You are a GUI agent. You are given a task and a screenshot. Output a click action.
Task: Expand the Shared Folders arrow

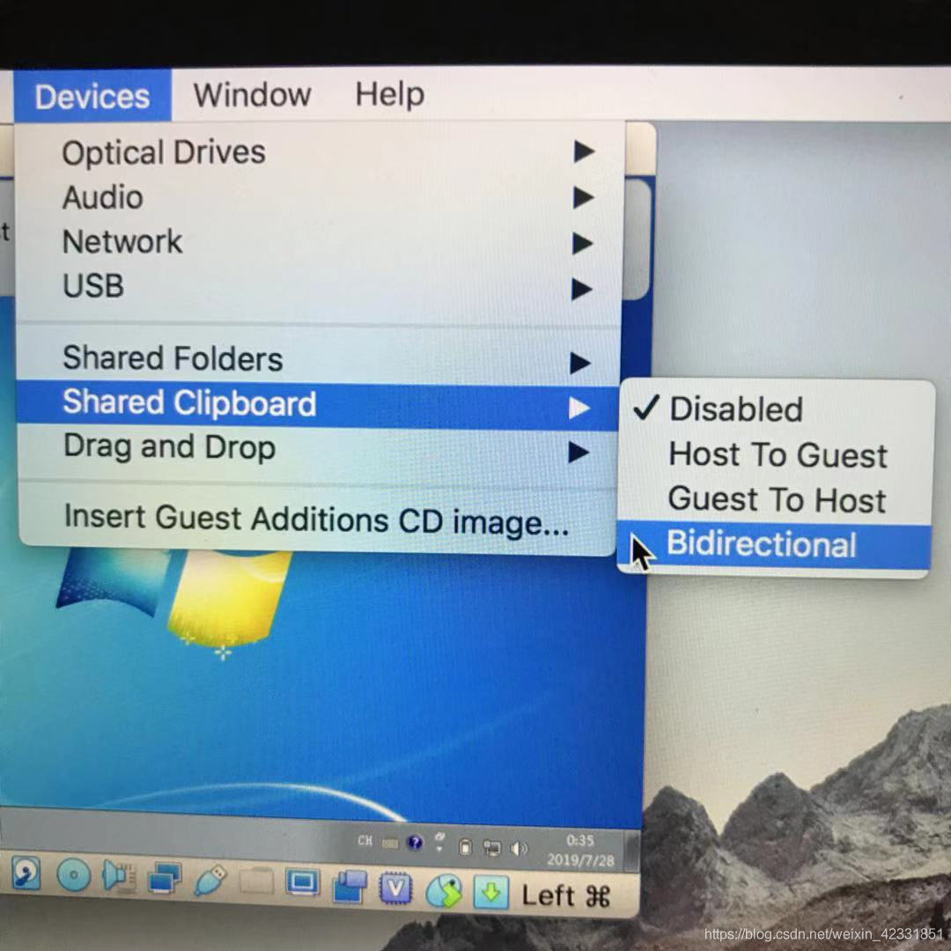coord(580,364)
